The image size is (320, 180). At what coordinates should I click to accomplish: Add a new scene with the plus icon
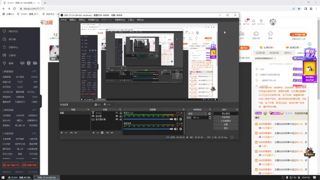pos(62,133)
